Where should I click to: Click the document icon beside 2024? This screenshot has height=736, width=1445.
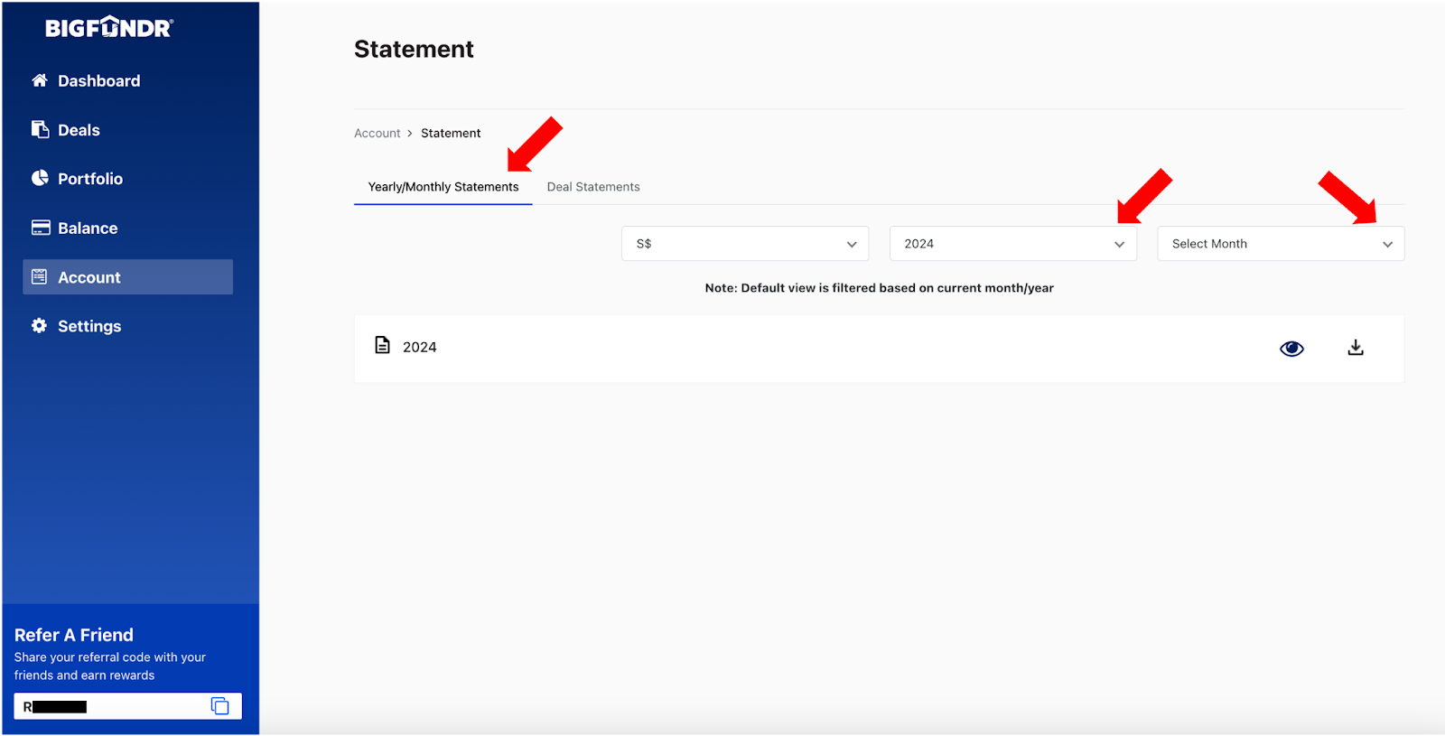pos(383,345)
